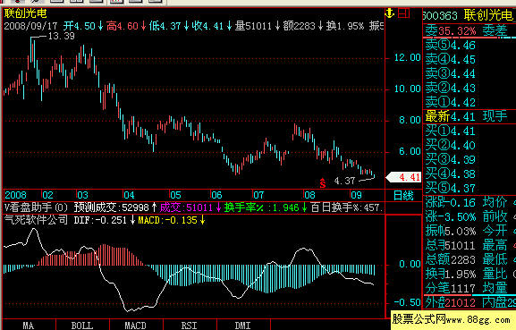516x330 pixels.
Task: Click the red 日 box icon
Action: point(403,13)
